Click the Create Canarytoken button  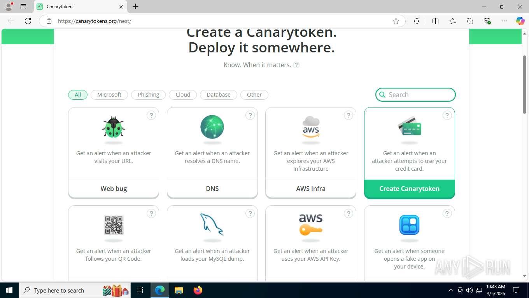[x=410, y=189]
